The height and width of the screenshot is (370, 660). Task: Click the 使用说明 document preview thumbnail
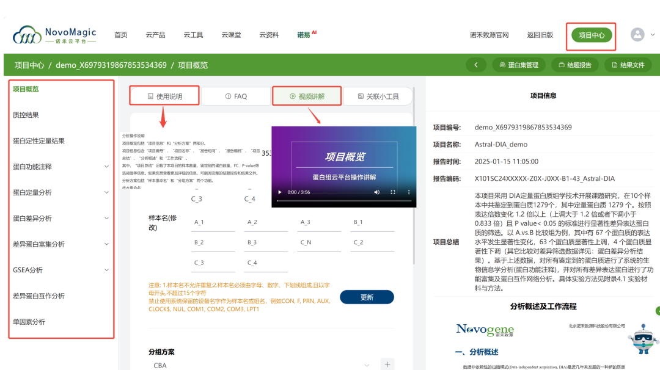point(191,160)
